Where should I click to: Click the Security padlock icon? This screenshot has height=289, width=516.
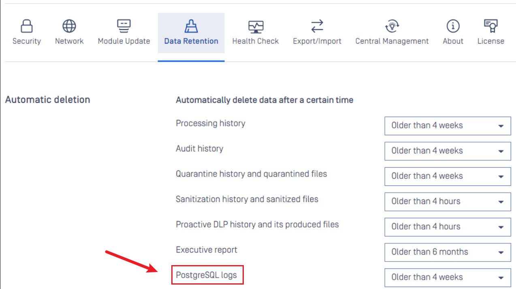coord(27,26)
